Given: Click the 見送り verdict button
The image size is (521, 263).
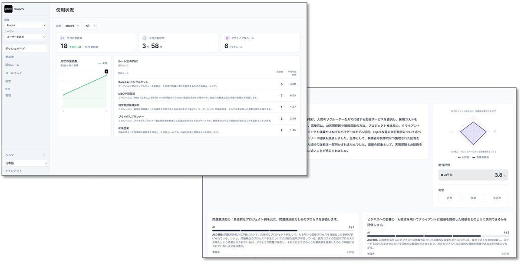Looking at the screenshot, I should coord(497,198).
